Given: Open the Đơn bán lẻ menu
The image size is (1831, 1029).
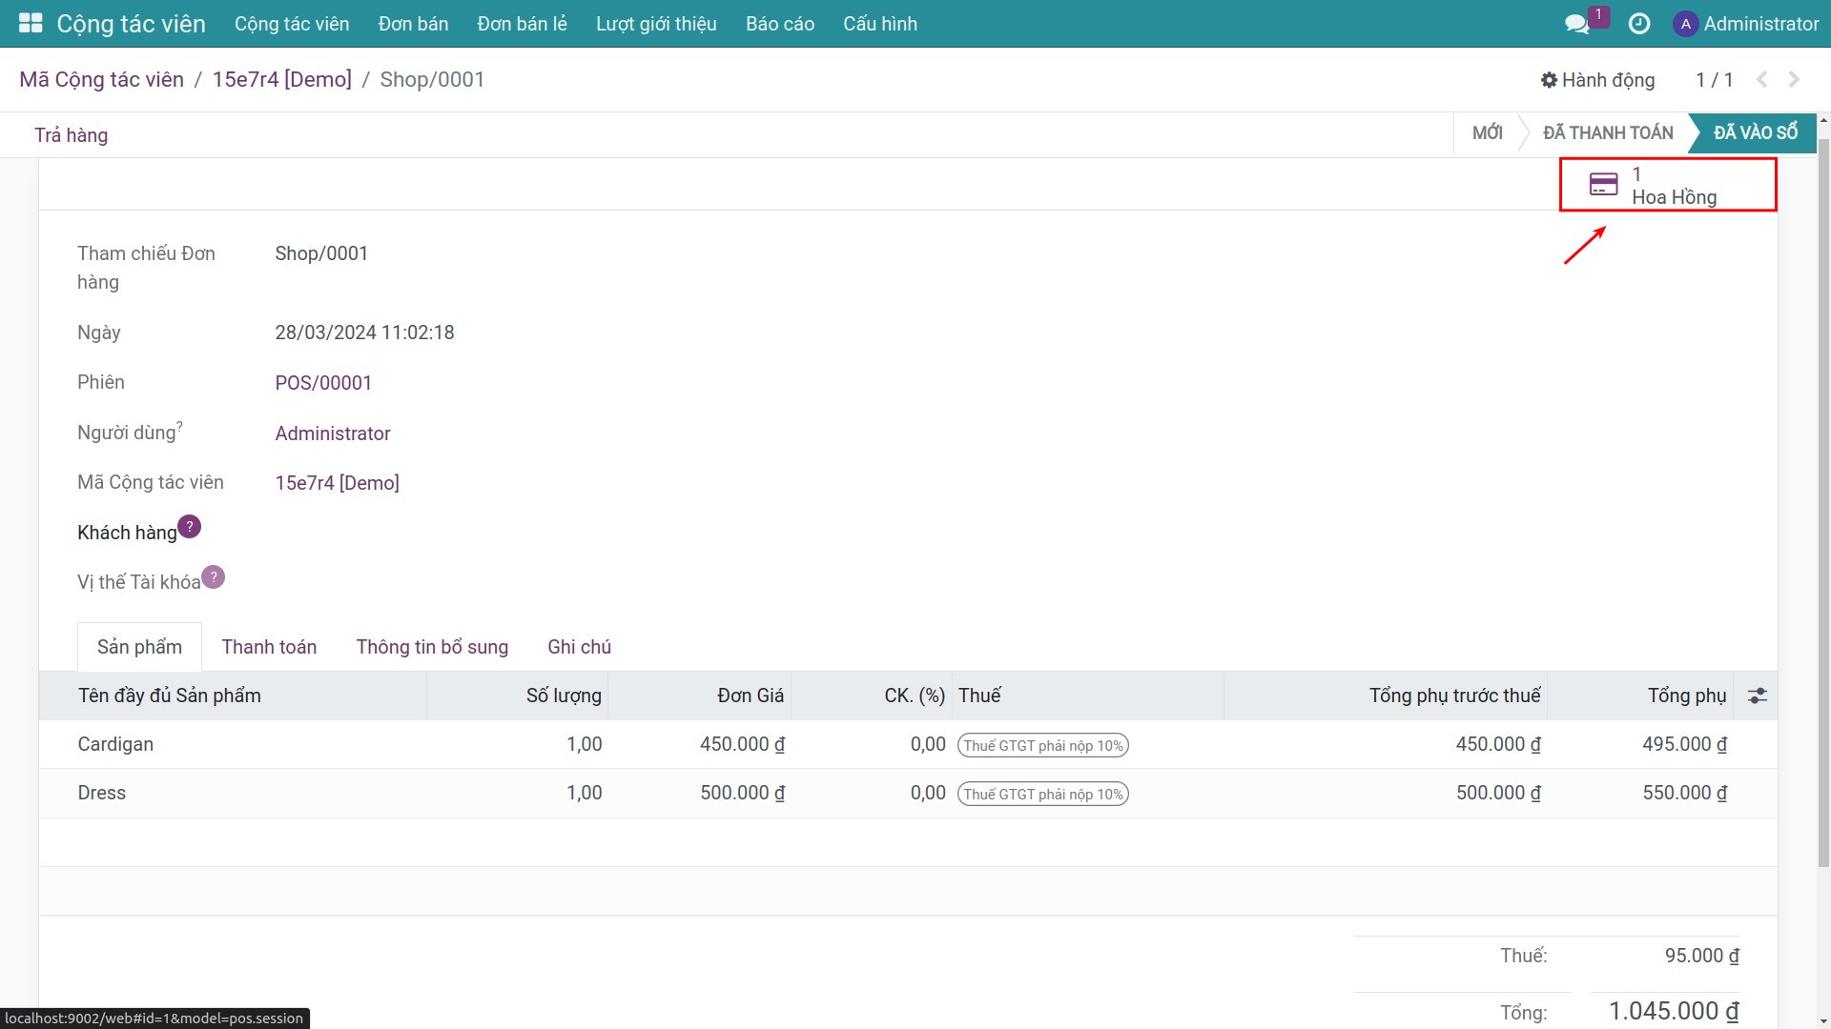Looking at the screenshot, I should click(x=522, y=24).
